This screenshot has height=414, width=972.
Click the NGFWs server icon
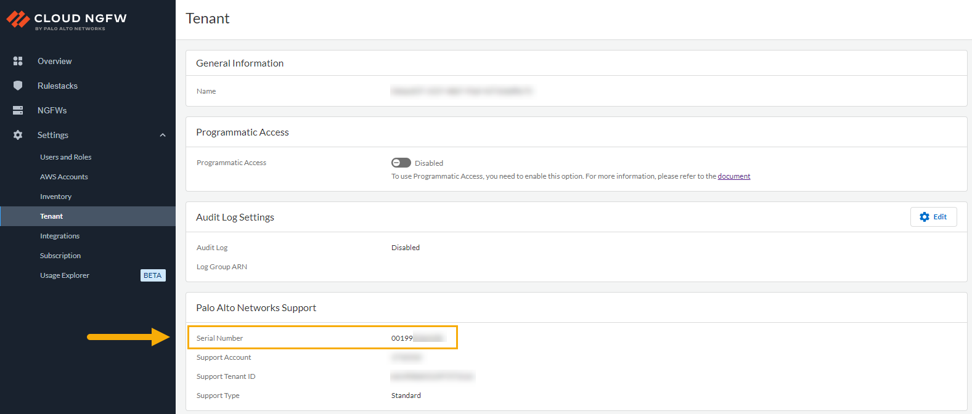click(x=18, y=110)
